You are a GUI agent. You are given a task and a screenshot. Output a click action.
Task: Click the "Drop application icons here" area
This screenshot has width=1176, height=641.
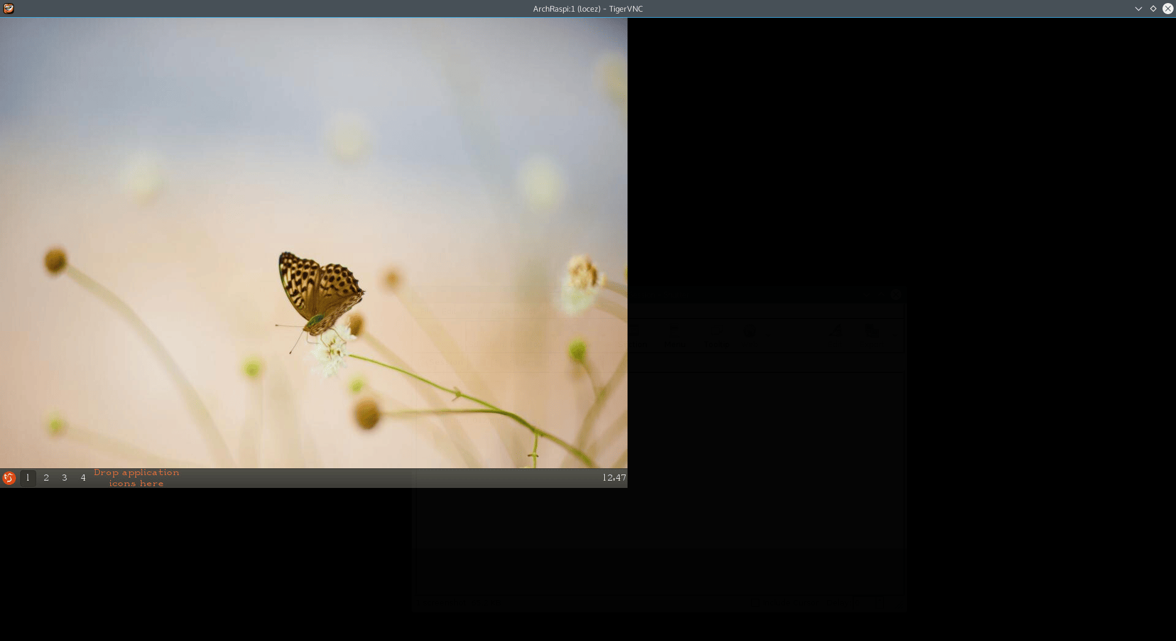tap(136, 478)
